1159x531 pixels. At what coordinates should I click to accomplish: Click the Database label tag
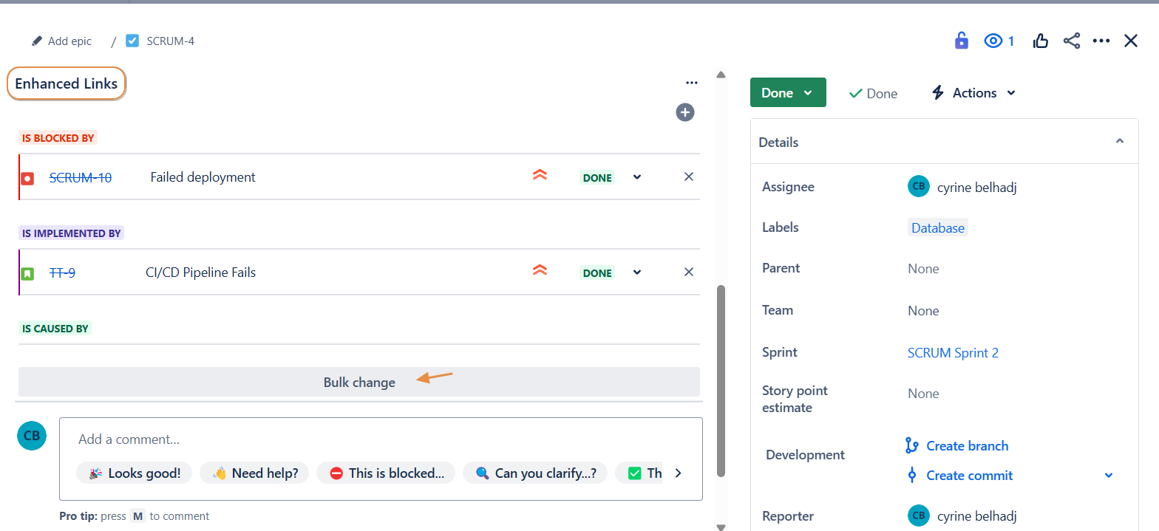[937, 227]
